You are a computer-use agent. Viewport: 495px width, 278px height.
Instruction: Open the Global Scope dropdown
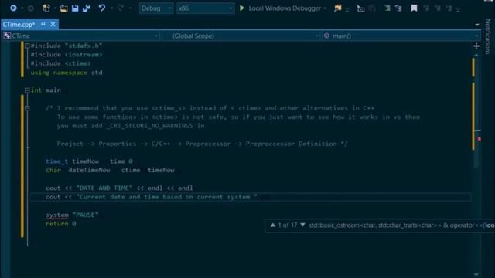click(241, 36)
